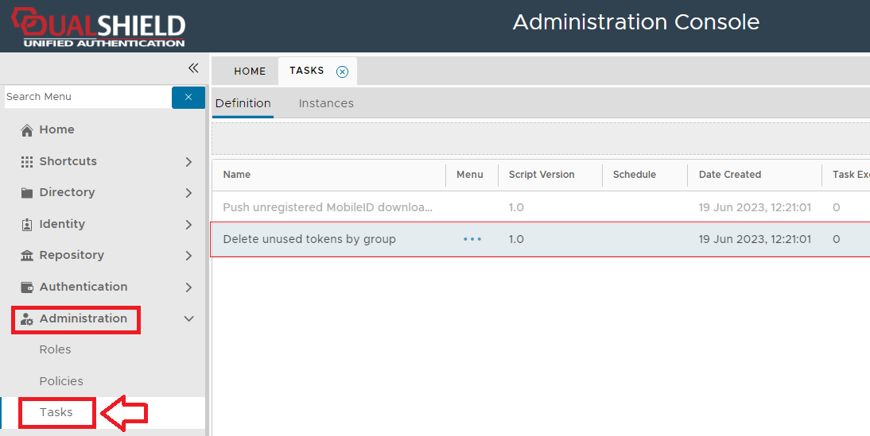Switch to the Instances tab
Viewport: 870px width, 436px height.
tap(326, 103)
